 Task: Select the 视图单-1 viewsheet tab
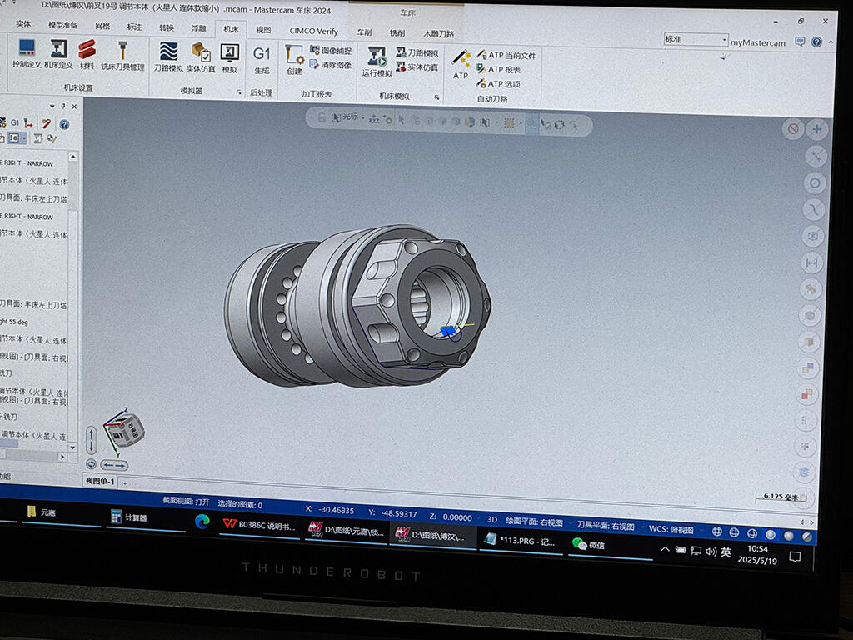(100, 481)
